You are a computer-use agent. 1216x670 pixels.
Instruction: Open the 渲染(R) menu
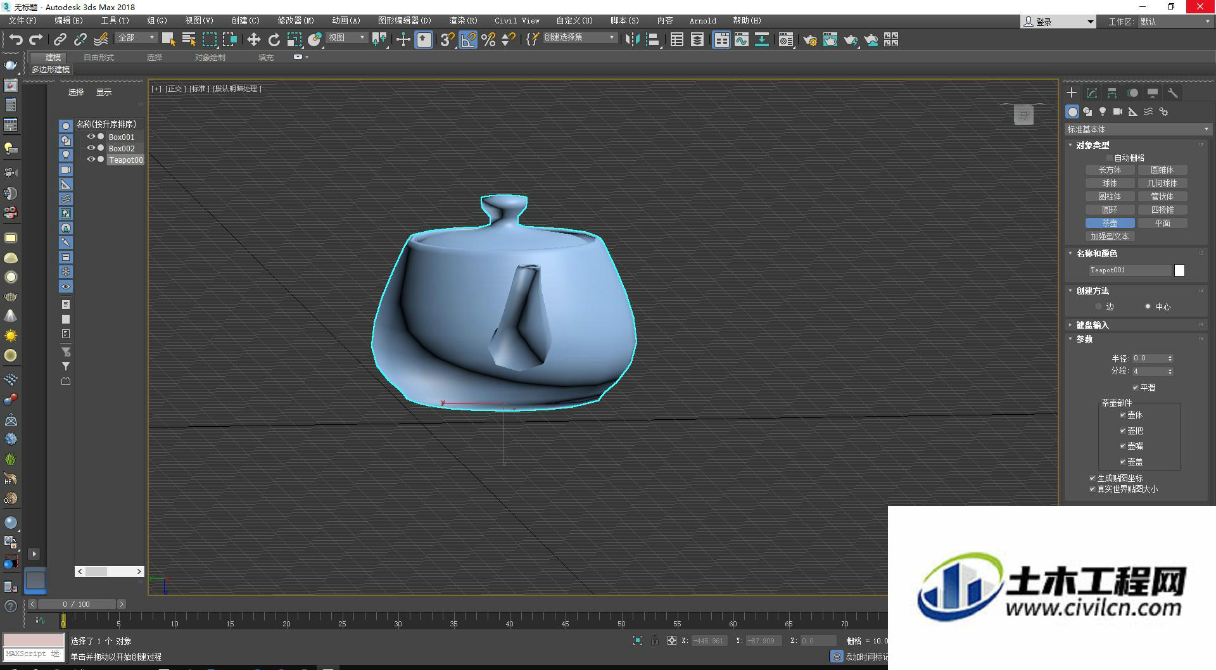point(463,21)
